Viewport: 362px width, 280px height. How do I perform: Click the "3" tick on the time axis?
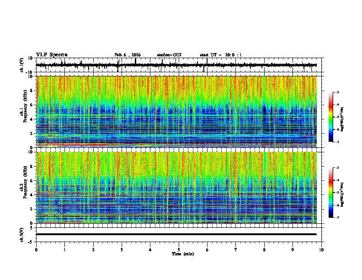coord(122,250)
